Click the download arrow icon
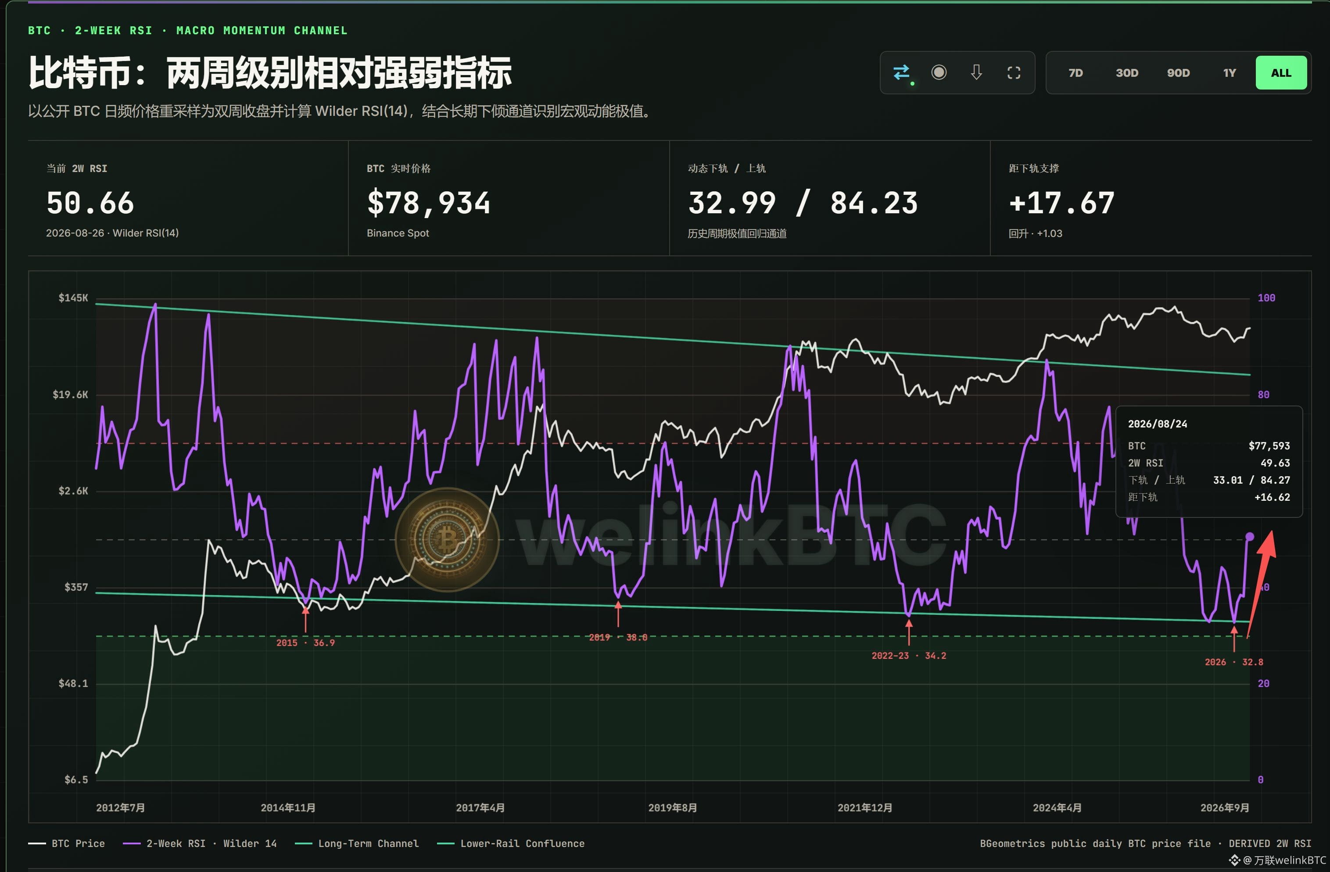The height and width of the screenshot is (872, 1330). tap(976, 73)
